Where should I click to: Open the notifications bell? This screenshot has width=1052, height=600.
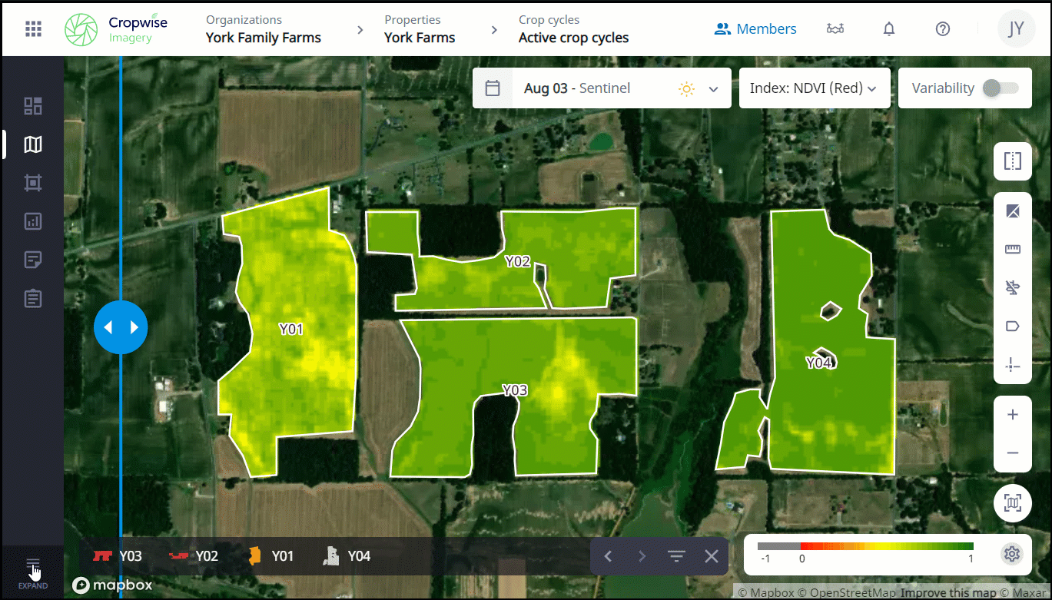889,29
